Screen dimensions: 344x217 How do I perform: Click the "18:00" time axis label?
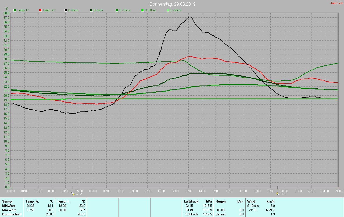pos(257,191)
